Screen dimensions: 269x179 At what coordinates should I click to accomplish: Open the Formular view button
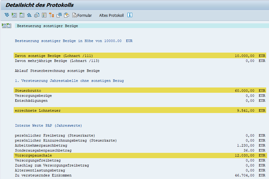tap(82, 15)
